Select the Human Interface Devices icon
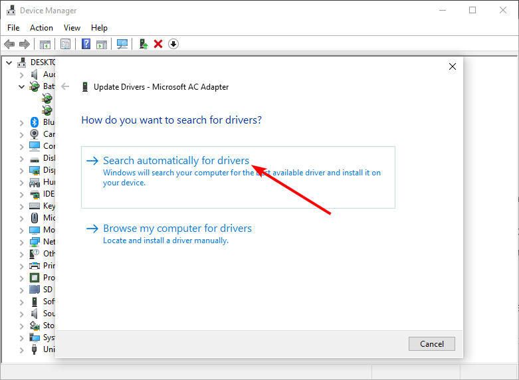 [35, 182]
